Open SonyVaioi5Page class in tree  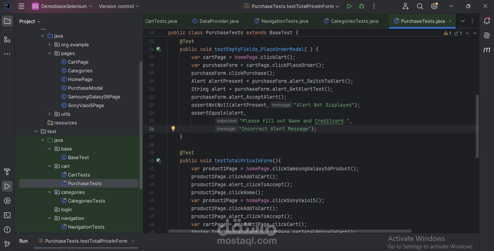click(x=82, y=105)
